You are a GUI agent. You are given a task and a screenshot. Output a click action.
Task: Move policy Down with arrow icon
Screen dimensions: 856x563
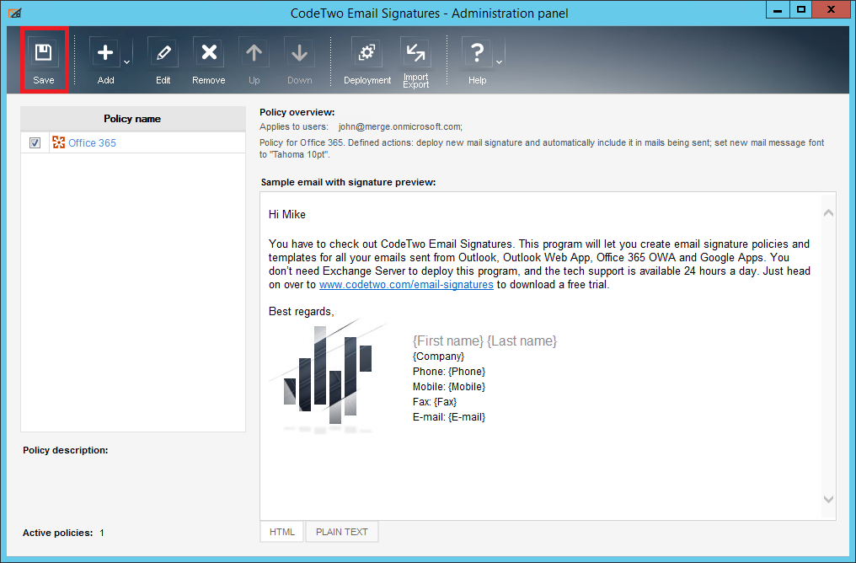[x=299, y=53]
